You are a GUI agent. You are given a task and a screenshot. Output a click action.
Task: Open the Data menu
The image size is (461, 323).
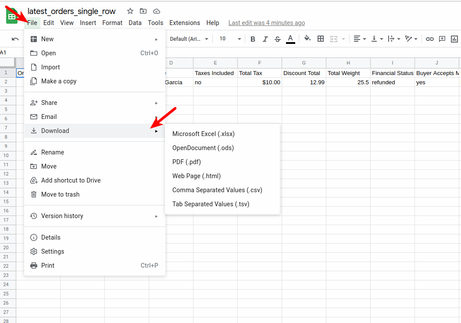[135, 23]
